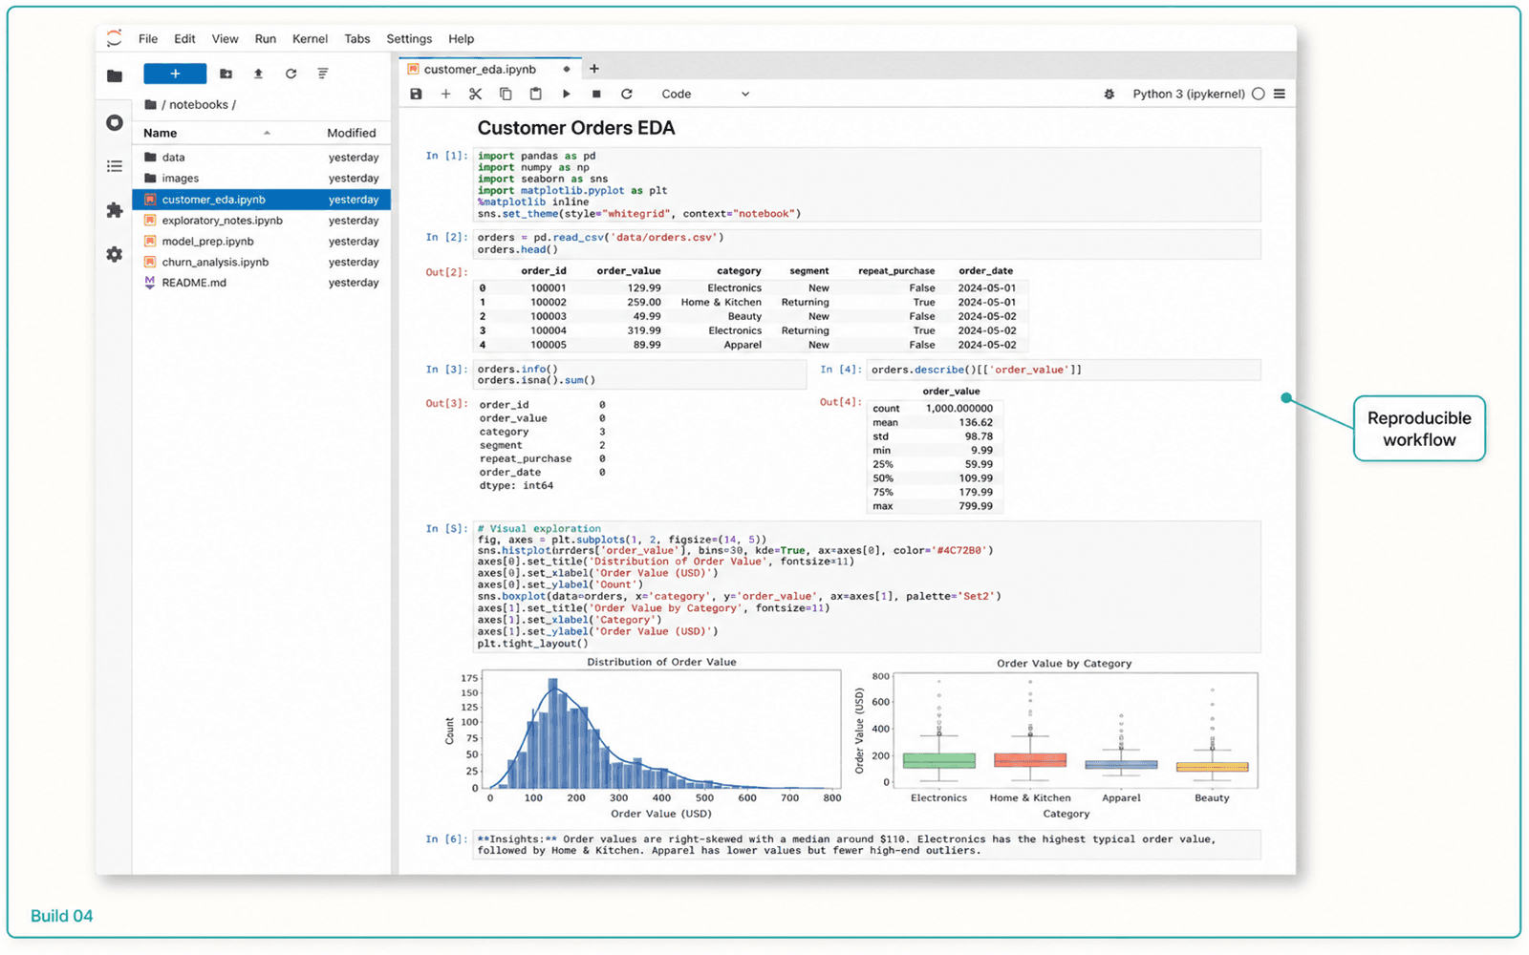Click the mean value 136.62 in Out[4]

(977, 422)
